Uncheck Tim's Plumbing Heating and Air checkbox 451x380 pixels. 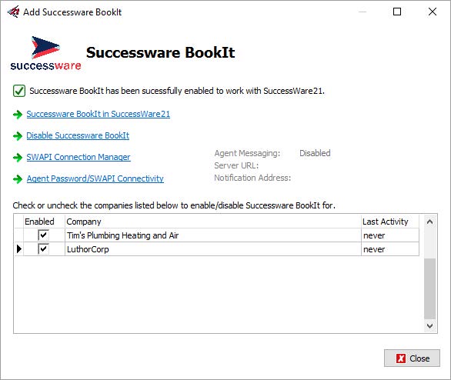(43, 235)
